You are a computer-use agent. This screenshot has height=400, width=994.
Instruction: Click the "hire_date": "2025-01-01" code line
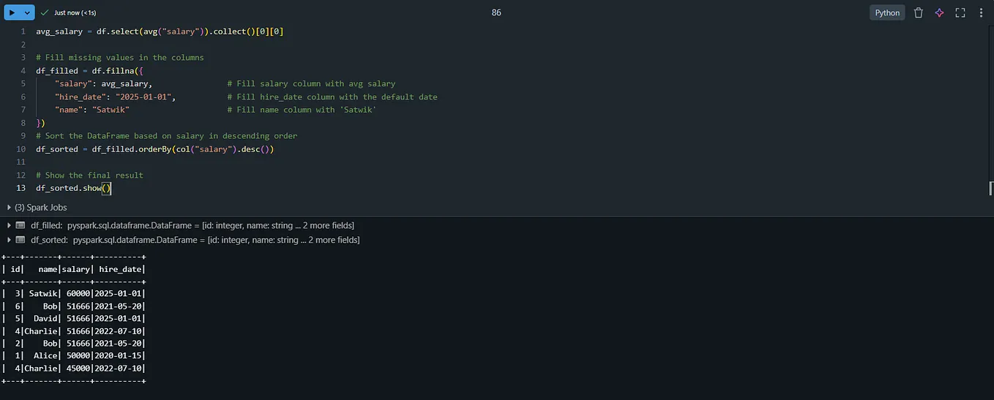[116, 97]
